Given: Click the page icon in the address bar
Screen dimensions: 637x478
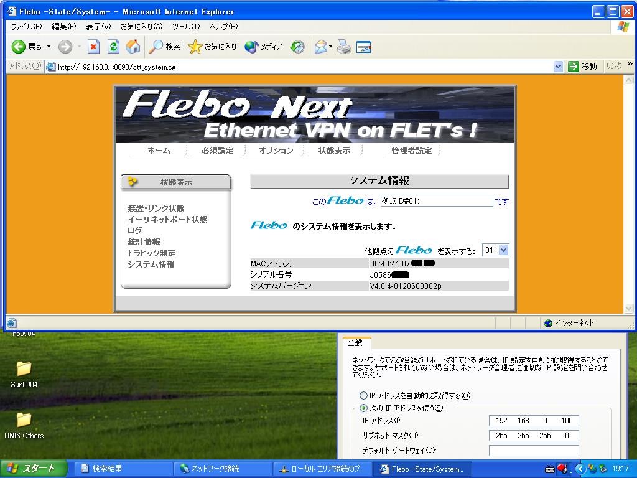Looking at the screenshot, I should point(51,67).
